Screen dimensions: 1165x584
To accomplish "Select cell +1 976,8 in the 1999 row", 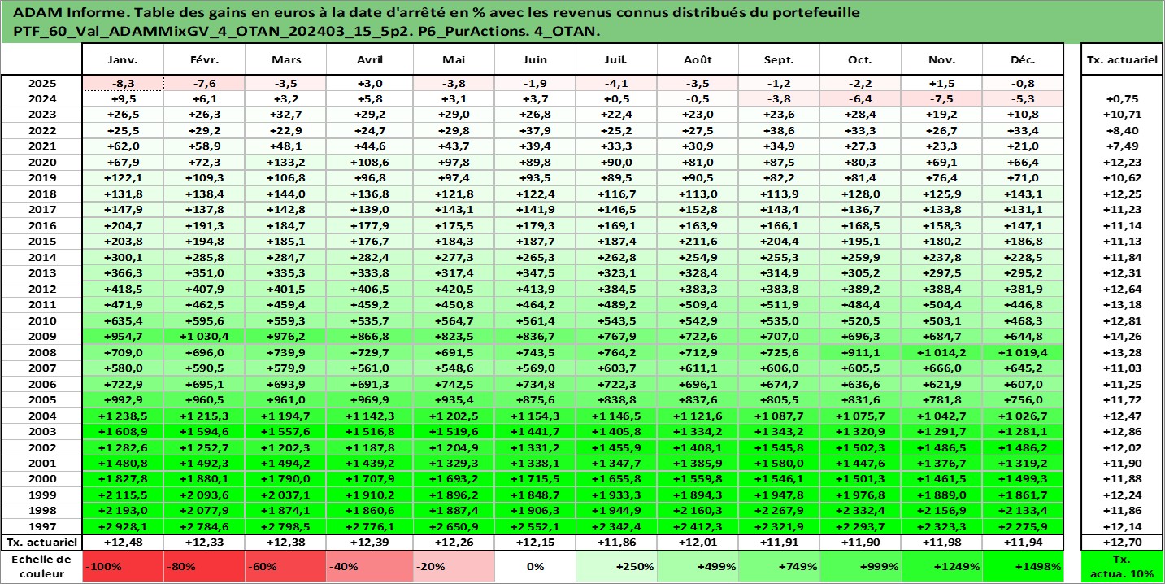I will click(x=860, y=494).
